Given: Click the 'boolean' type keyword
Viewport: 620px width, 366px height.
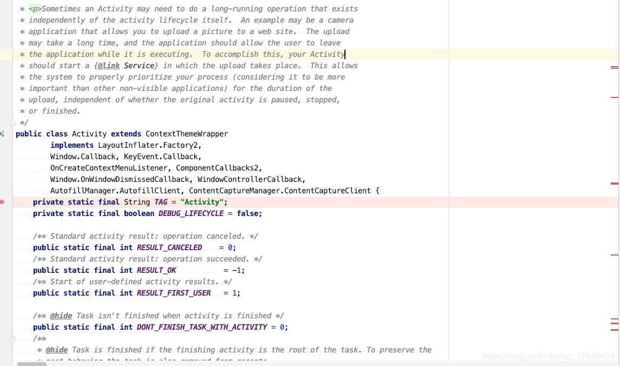Looking at the screenshot, I should (139, 214).
